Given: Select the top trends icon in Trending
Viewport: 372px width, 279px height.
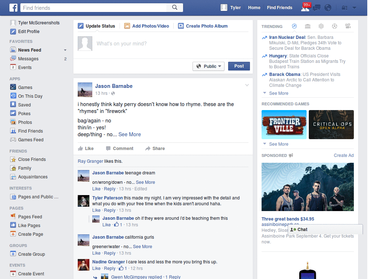Looking at the screenshot, I should [x=294, y=26].
